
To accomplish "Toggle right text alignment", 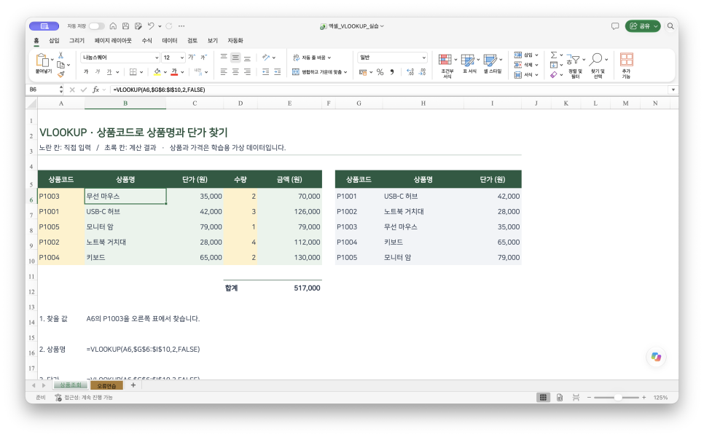I will pyautogui.click(x=247, y=72).
